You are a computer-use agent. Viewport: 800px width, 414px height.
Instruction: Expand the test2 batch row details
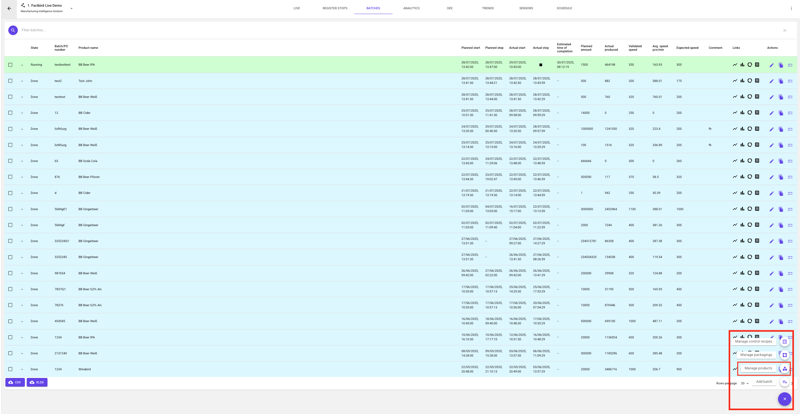click(22, 81)
